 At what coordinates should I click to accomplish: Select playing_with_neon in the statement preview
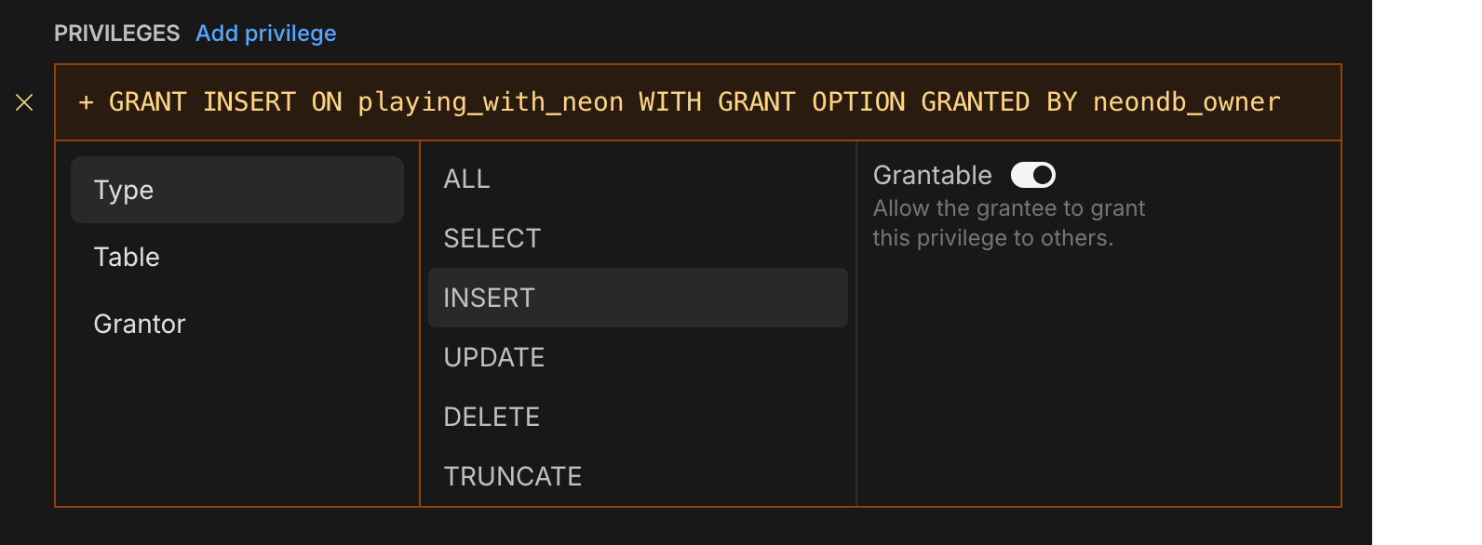(490, 101)
